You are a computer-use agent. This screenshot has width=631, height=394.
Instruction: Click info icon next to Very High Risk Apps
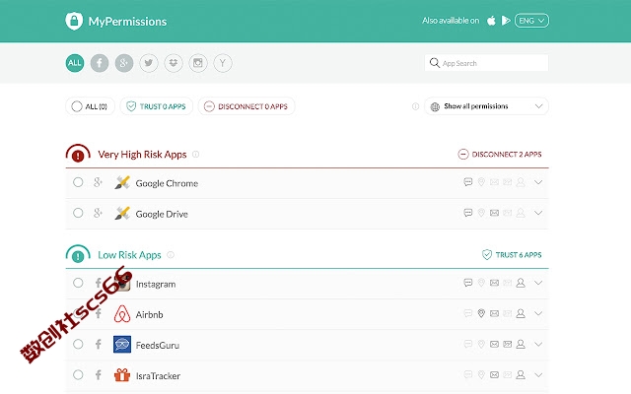coord(195,155)
